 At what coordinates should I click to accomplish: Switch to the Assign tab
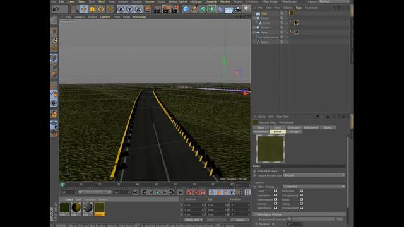(x=294, y=132)
